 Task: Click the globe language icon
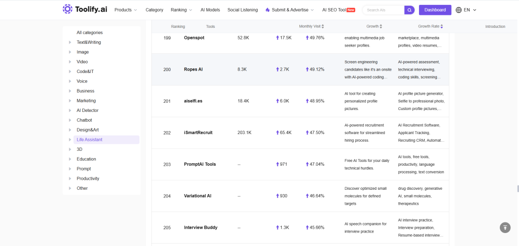pyautogui.click(x=459, y=10)
